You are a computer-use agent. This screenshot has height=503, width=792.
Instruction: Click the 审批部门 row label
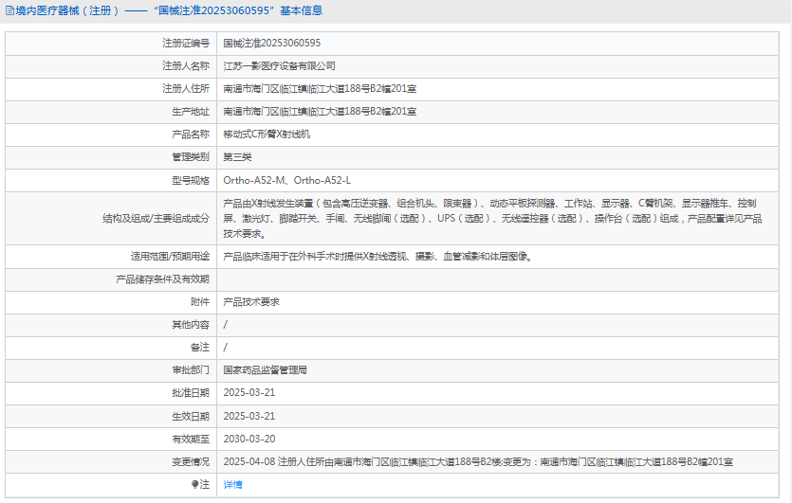click(x=191, y=370)
